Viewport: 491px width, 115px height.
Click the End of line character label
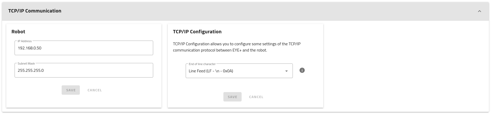tap(202, 64)
